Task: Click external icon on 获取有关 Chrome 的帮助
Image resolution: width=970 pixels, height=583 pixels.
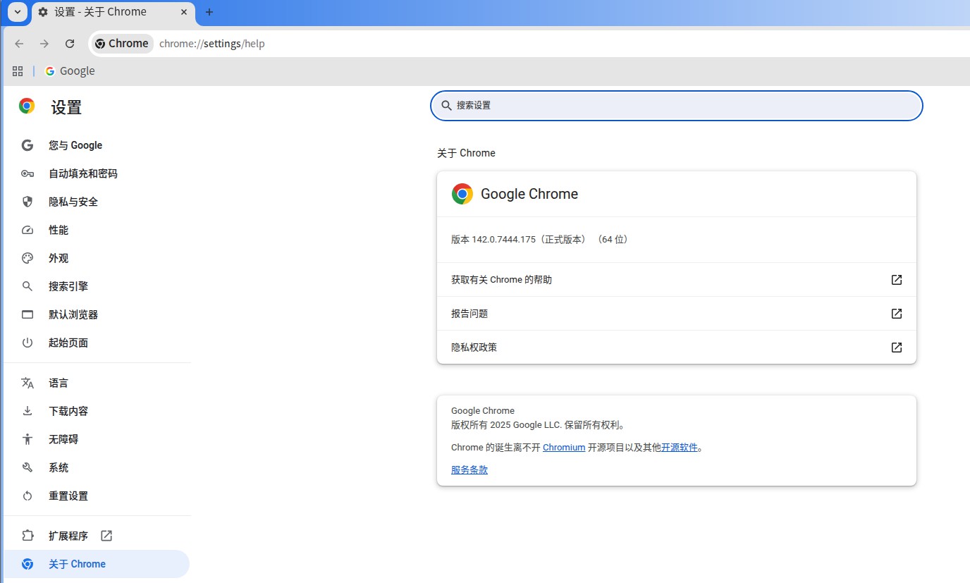Action: [x=897, y=280]
